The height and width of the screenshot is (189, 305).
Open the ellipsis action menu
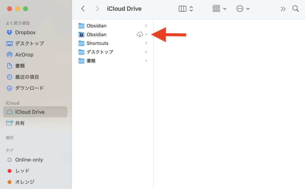[243, 9]
